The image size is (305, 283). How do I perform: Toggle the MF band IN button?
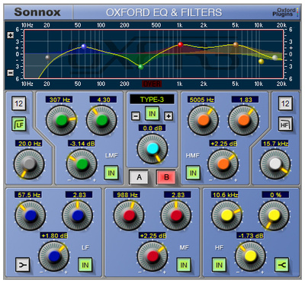tap(184, 265)
